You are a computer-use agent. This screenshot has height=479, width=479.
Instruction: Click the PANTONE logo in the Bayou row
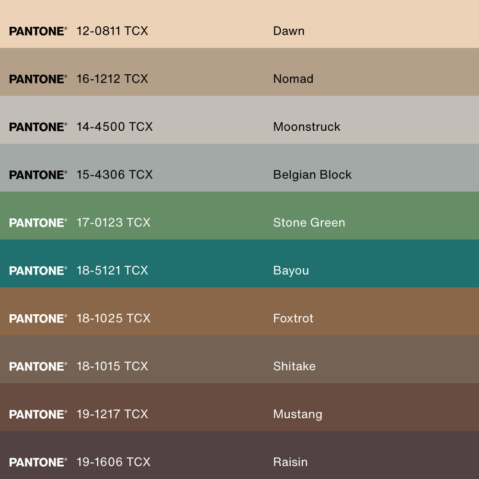click(38, 271)
